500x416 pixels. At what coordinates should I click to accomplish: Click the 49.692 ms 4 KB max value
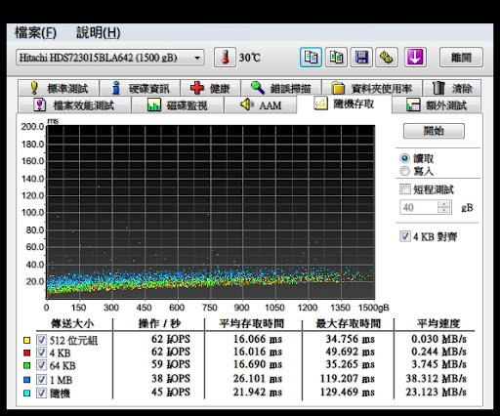tap(350, 352)
